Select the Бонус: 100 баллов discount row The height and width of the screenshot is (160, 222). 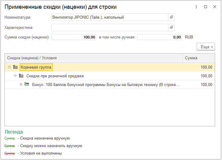110,85
